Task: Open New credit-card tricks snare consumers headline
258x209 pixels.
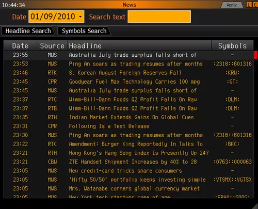Action: pos(125,171)
